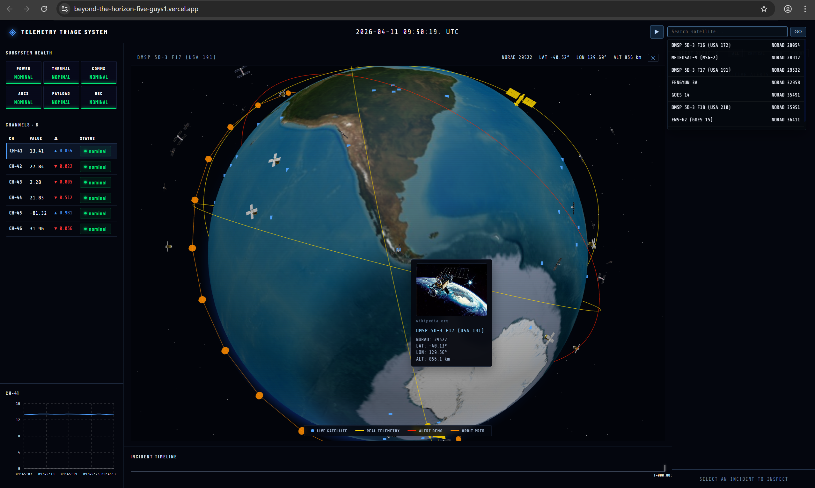Screen dimensions: 815x488
Task: Bookmark this page with the star icon
Action: point(764,9)
